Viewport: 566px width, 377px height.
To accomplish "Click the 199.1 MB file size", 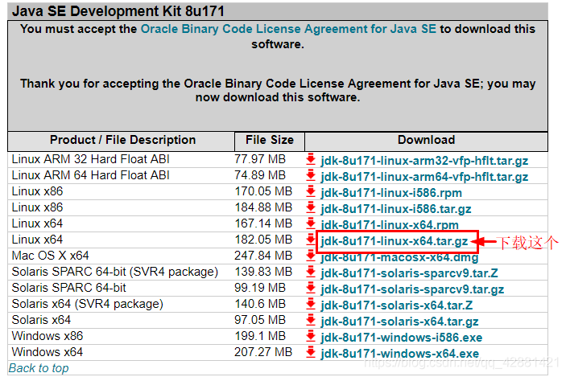I will tap(260, 336).
